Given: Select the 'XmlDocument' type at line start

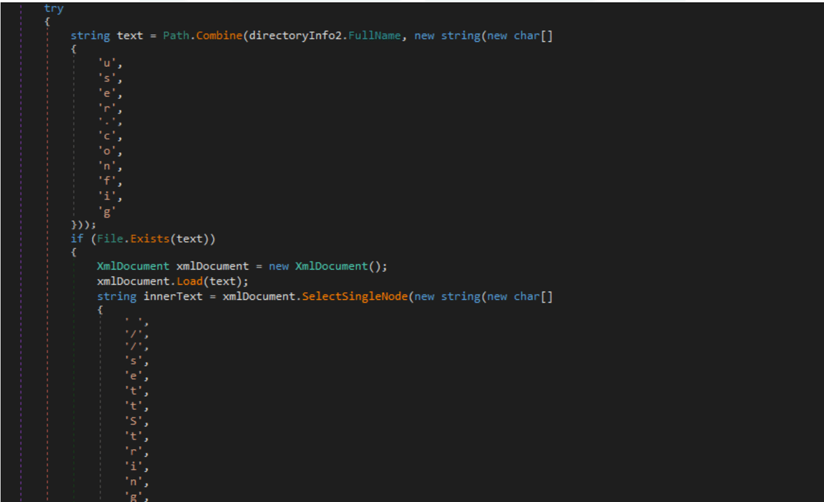Looking at the screenshot, I should point(133,266).
